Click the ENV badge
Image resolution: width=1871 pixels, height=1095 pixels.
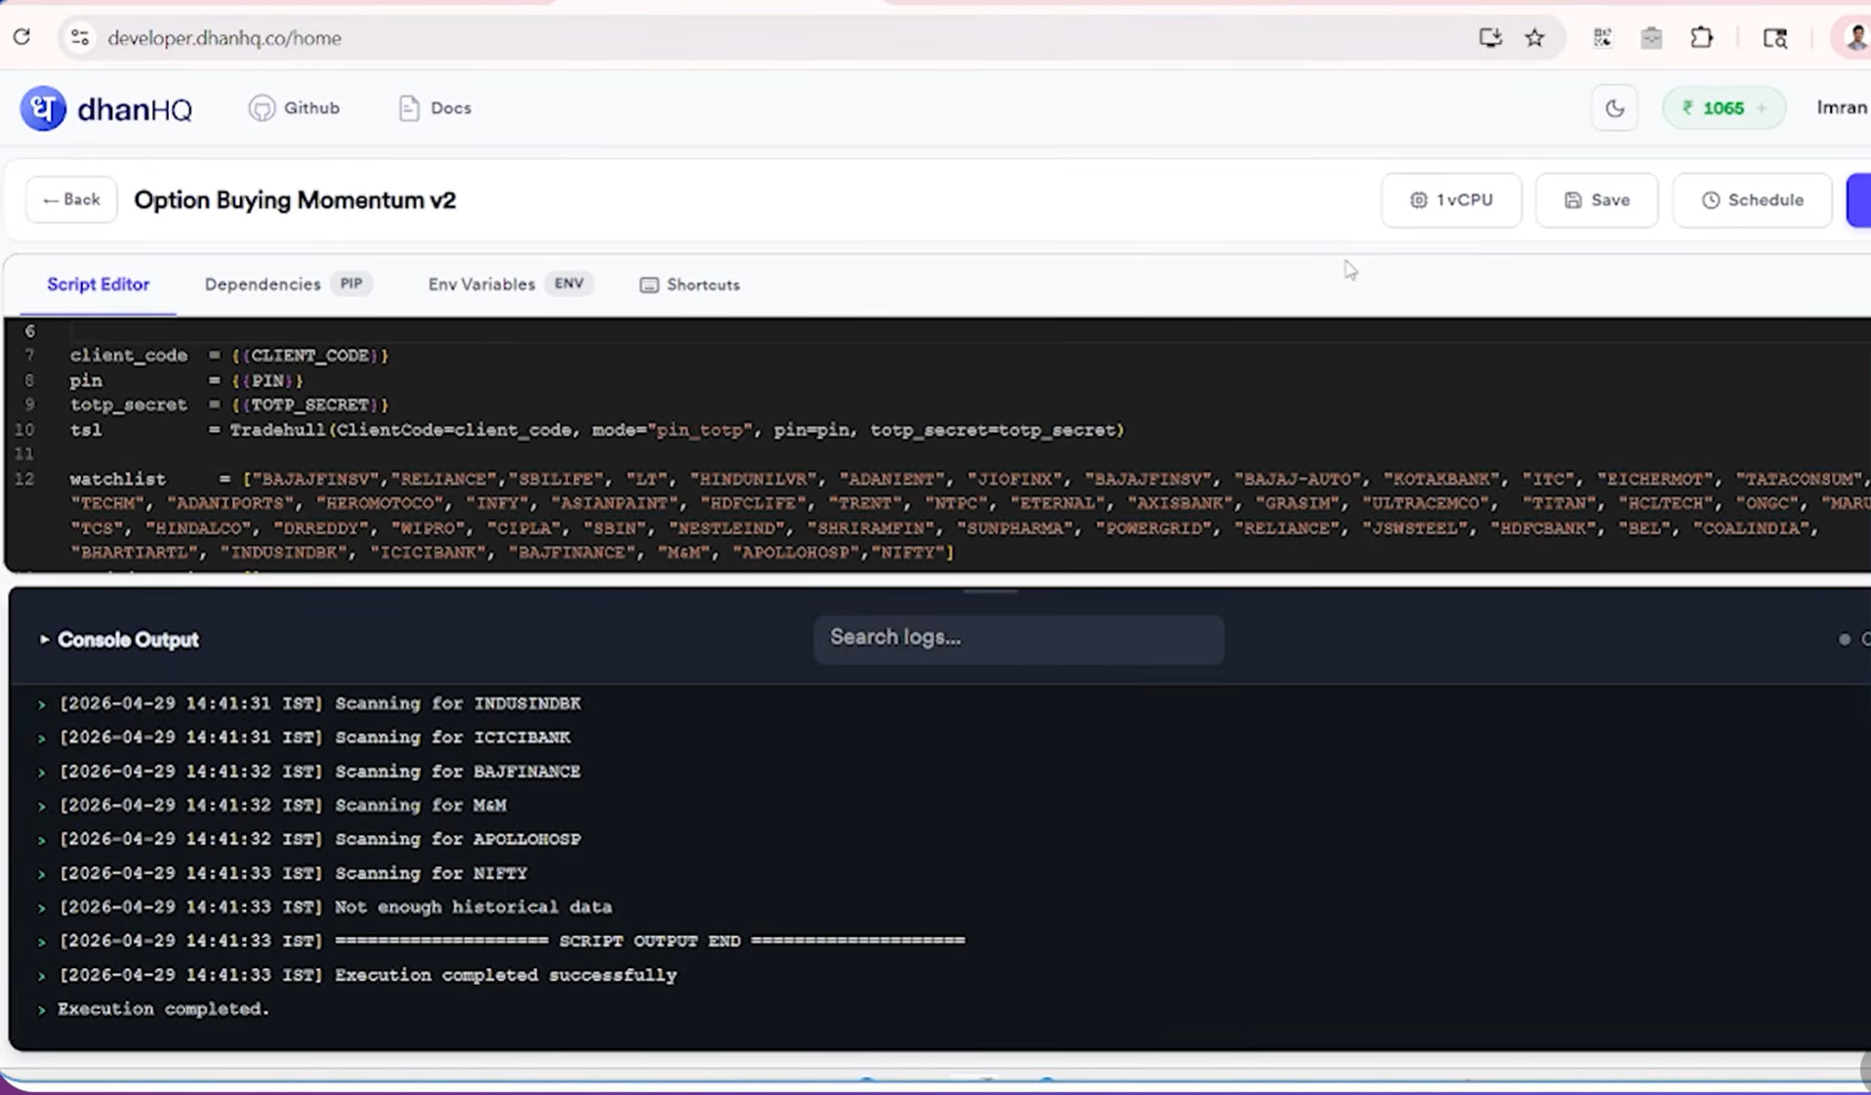click(x=568, y=284)
